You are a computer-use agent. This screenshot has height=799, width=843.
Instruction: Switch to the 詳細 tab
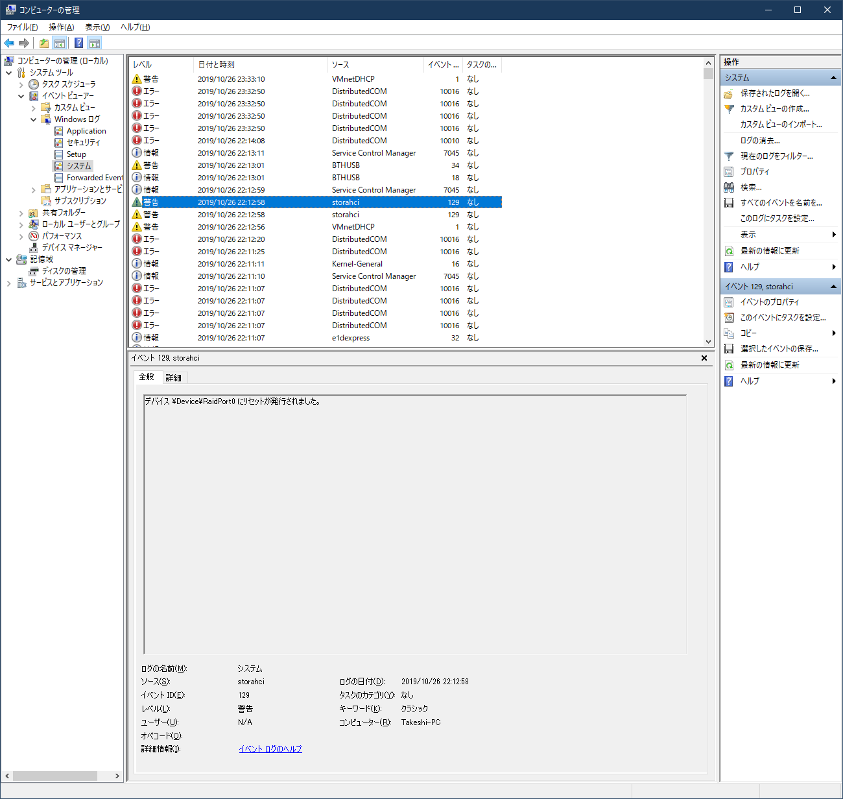click(x=174, y=377)
